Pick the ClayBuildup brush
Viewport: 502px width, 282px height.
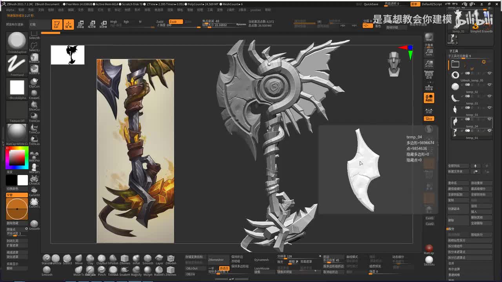coord(102,259)
